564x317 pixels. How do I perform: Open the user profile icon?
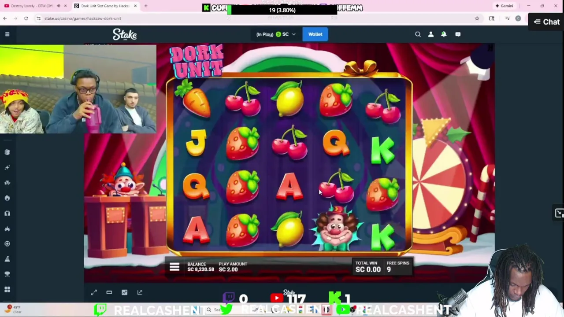431,34
